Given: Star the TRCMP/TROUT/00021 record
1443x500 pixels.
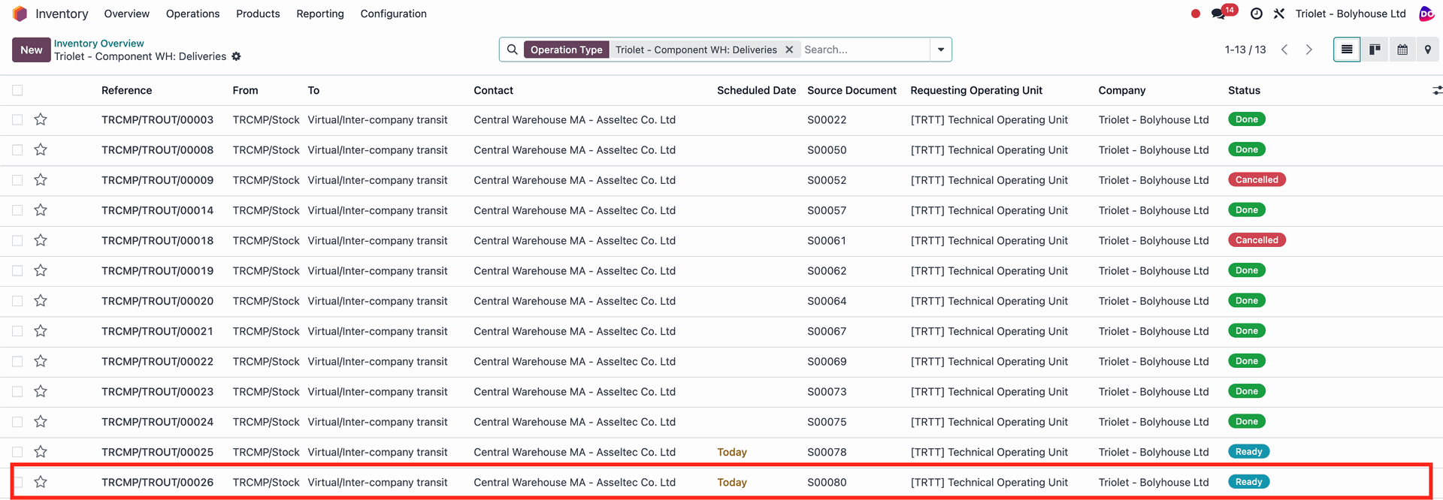Looking at the screenshot, I should tap(41, 331).
